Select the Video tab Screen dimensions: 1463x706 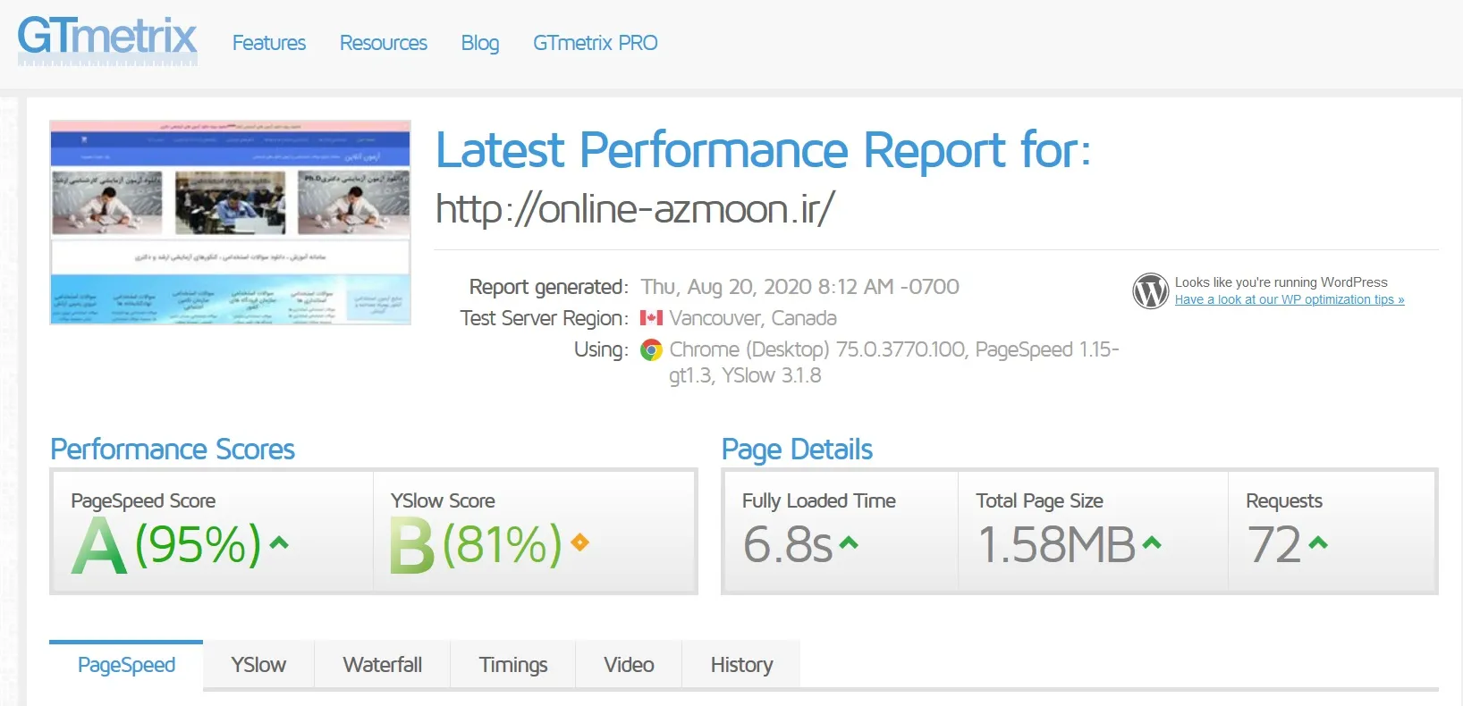click(629, 665)
